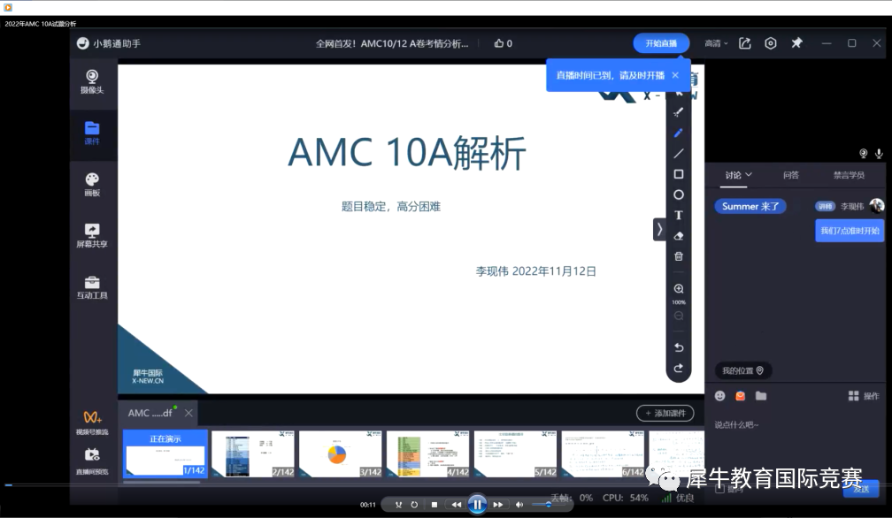This screenshot has height=518, width=892.
Task: Open the 互动工具 interactive tools toolbox
Action: point(92,287)
